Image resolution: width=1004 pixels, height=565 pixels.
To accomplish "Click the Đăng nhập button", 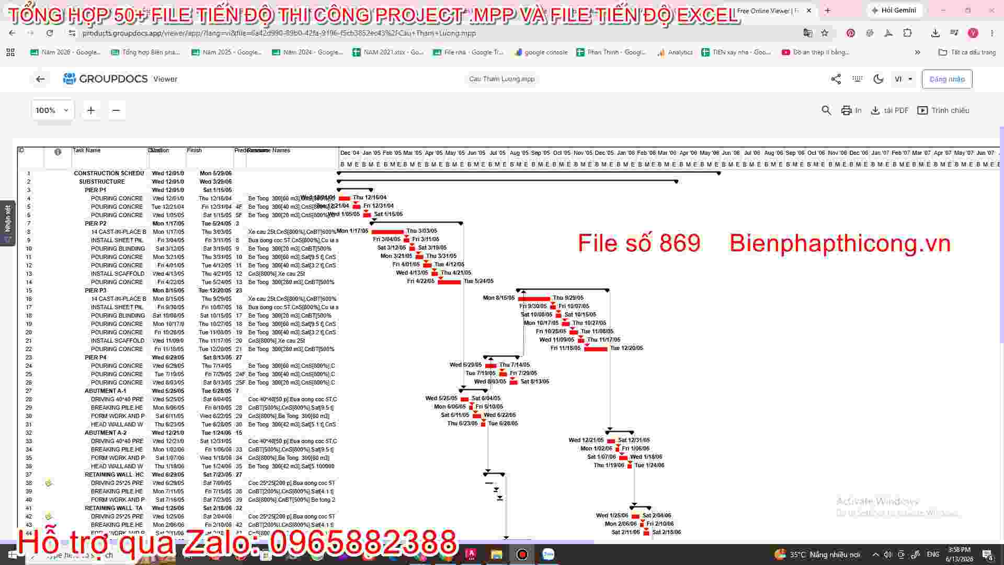I will (947, 79).
